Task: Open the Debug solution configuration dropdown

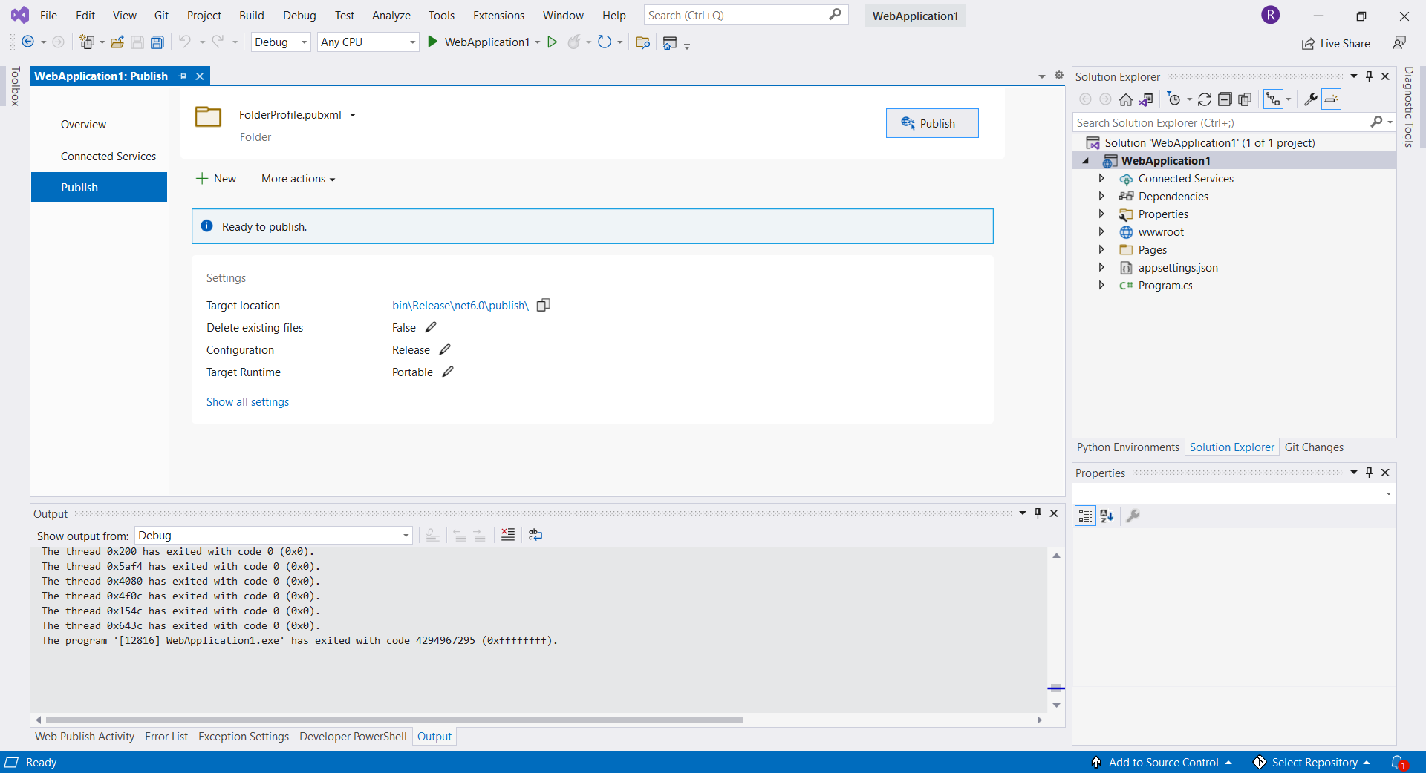Action: click(281, 42)
